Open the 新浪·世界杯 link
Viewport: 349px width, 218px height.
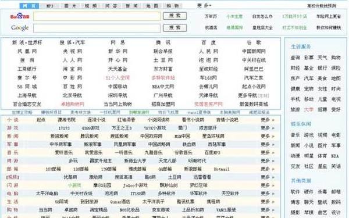pos(27,42)
